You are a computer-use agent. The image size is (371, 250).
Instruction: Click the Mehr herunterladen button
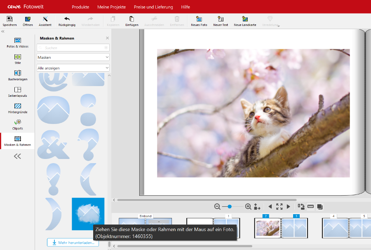point(73,243)
